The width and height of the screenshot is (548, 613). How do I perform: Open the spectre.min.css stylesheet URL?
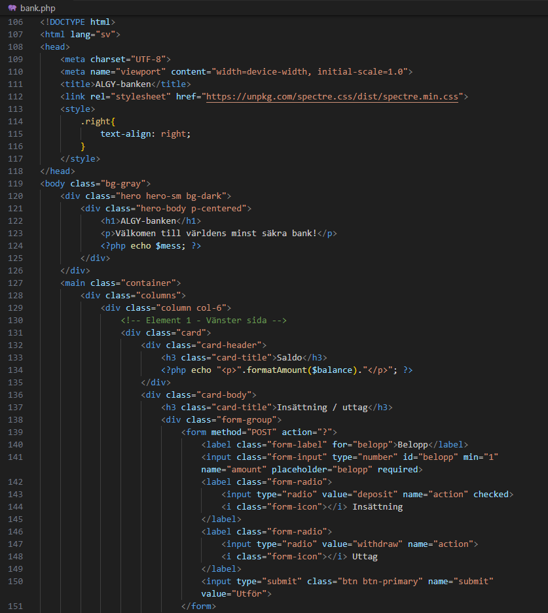[x=332, y=97]
